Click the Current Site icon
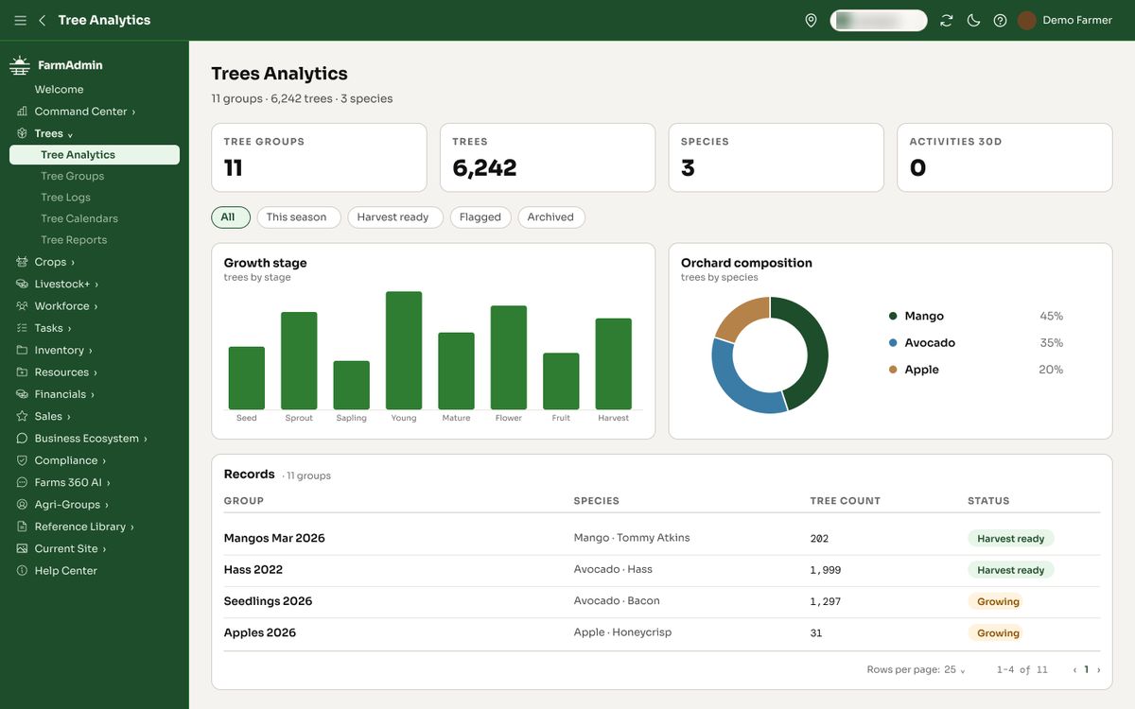Image resolution: width=1135 pixels, height=709 pixels. [x=22, y=548]
